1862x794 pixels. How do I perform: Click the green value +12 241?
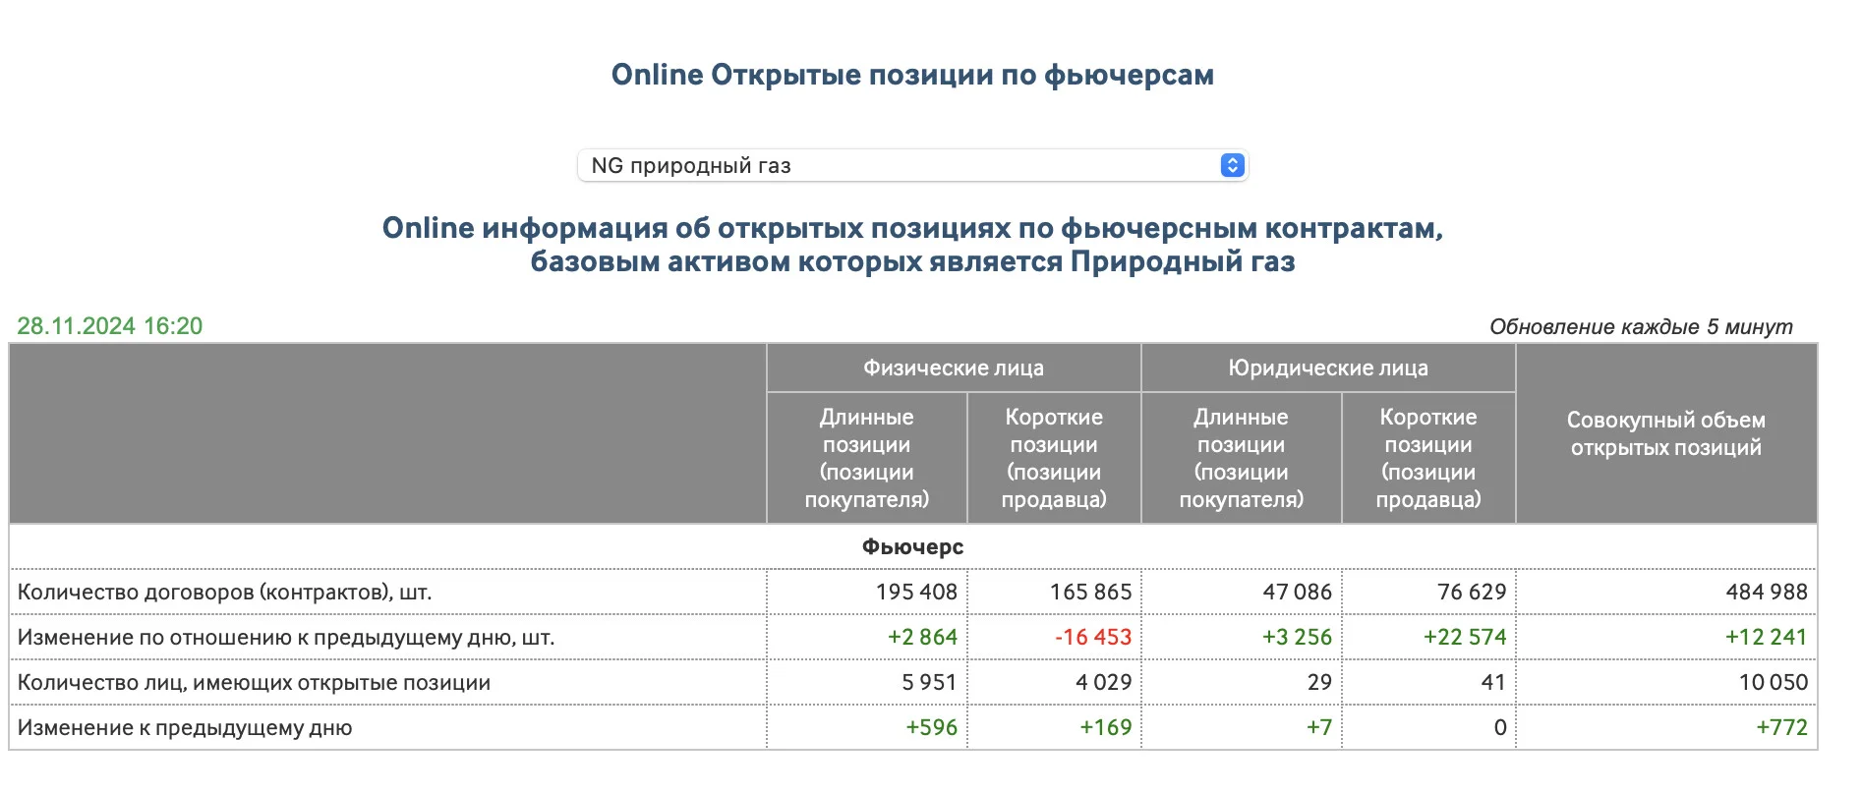tap(1767, 638)
